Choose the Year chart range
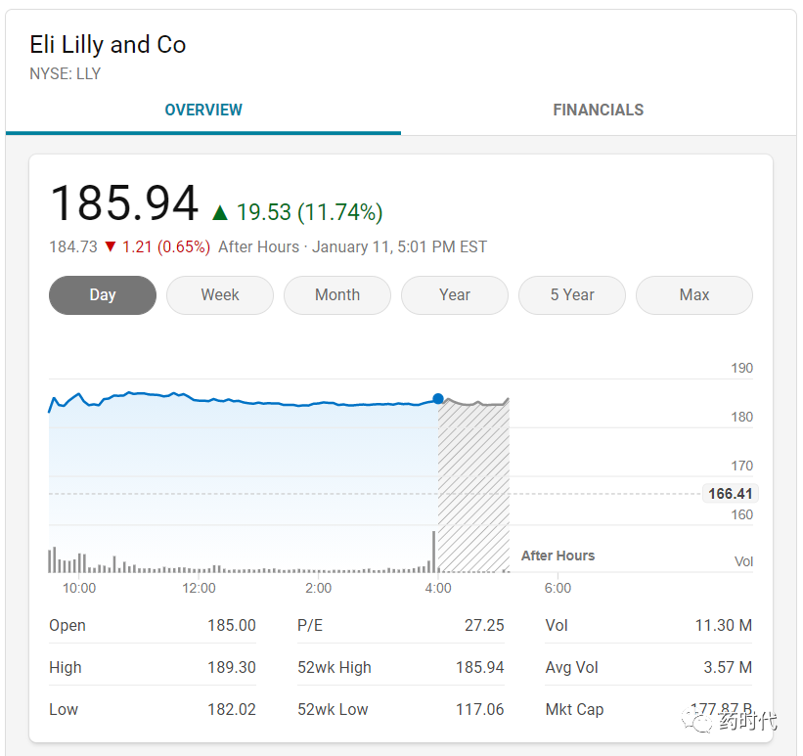The height and width of the screenshot is (756, 803). [x=454, y=295]
